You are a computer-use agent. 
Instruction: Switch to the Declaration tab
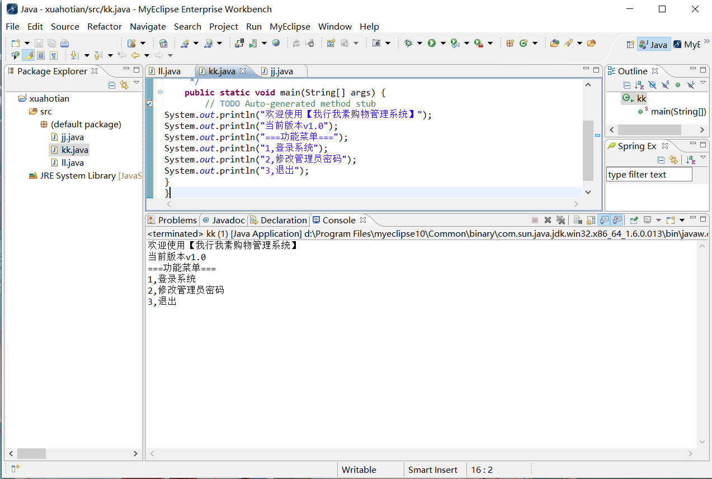279,220
